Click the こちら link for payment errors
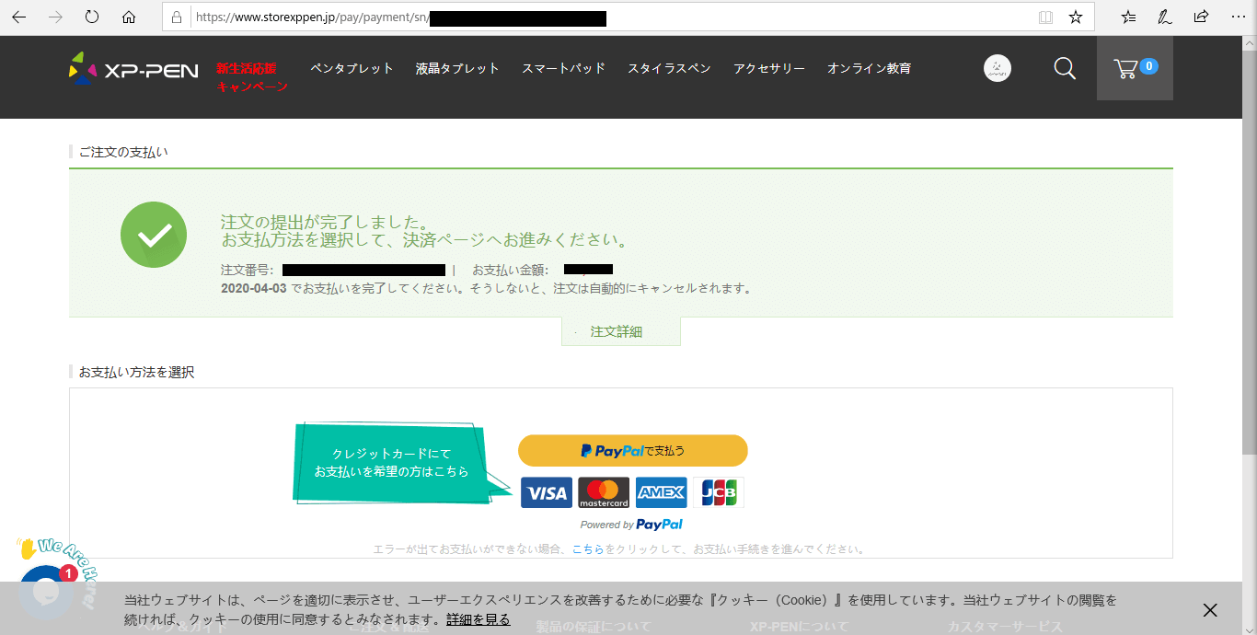 [588, 548]
